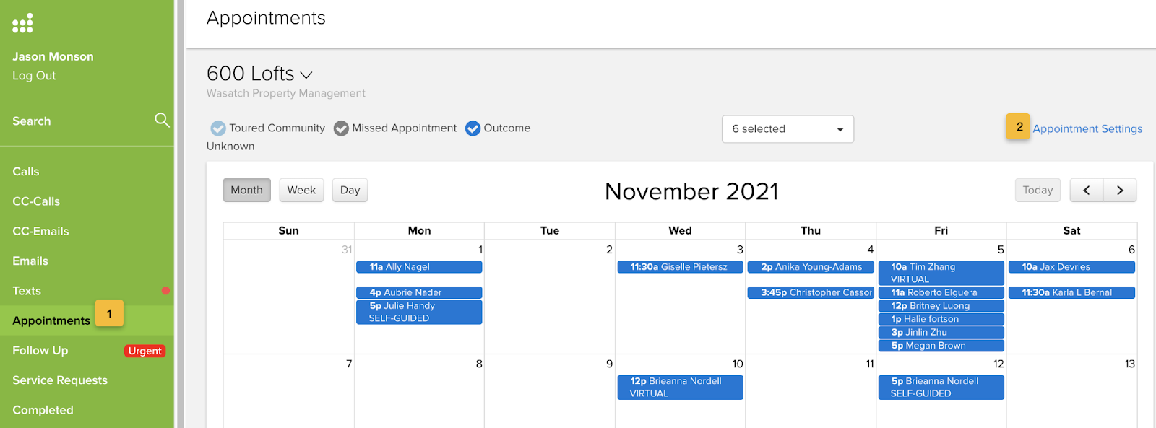
Task: Click the app logo dots icon
Action: [22, 23]
